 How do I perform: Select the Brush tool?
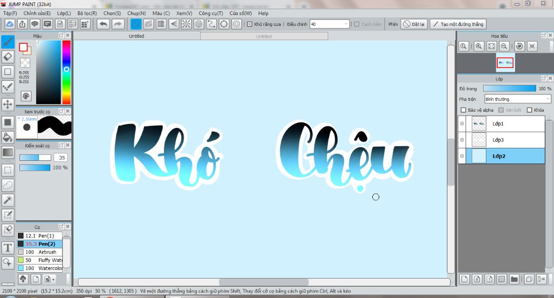[8, 42]
